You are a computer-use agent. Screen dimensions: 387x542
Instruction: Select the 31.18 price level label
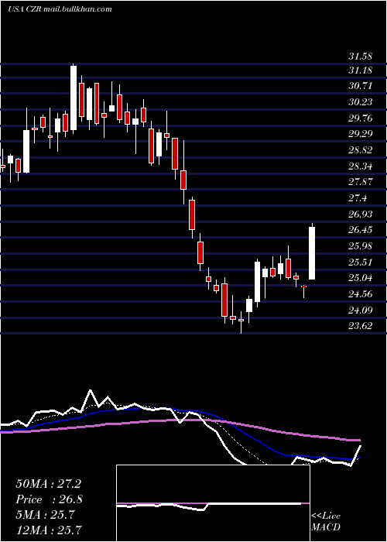(x=360, y=70)
